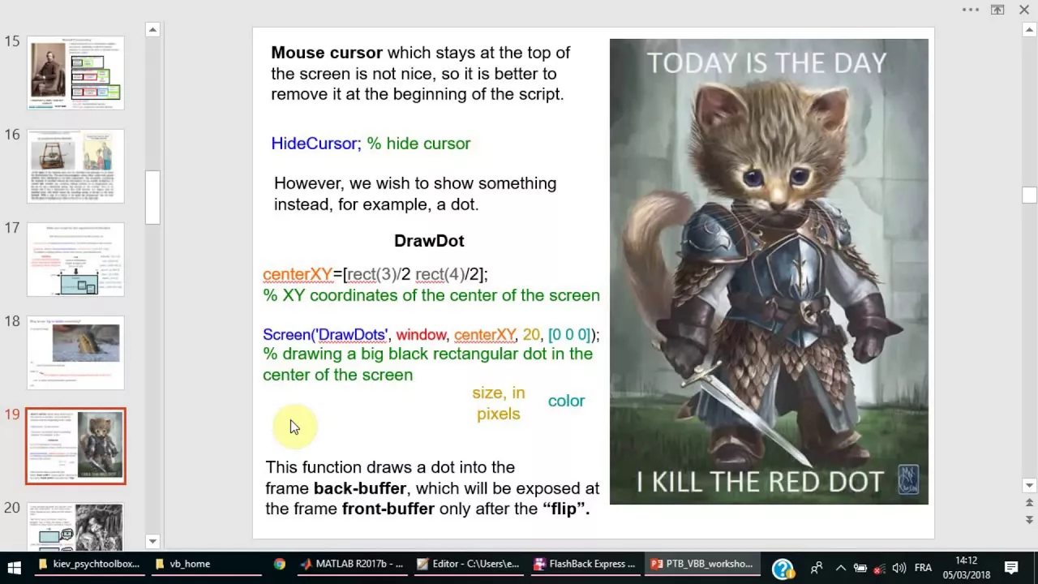Click thumbnail pane scroll down arrow
Viewport: 1038px width, 584px height.
152,541
